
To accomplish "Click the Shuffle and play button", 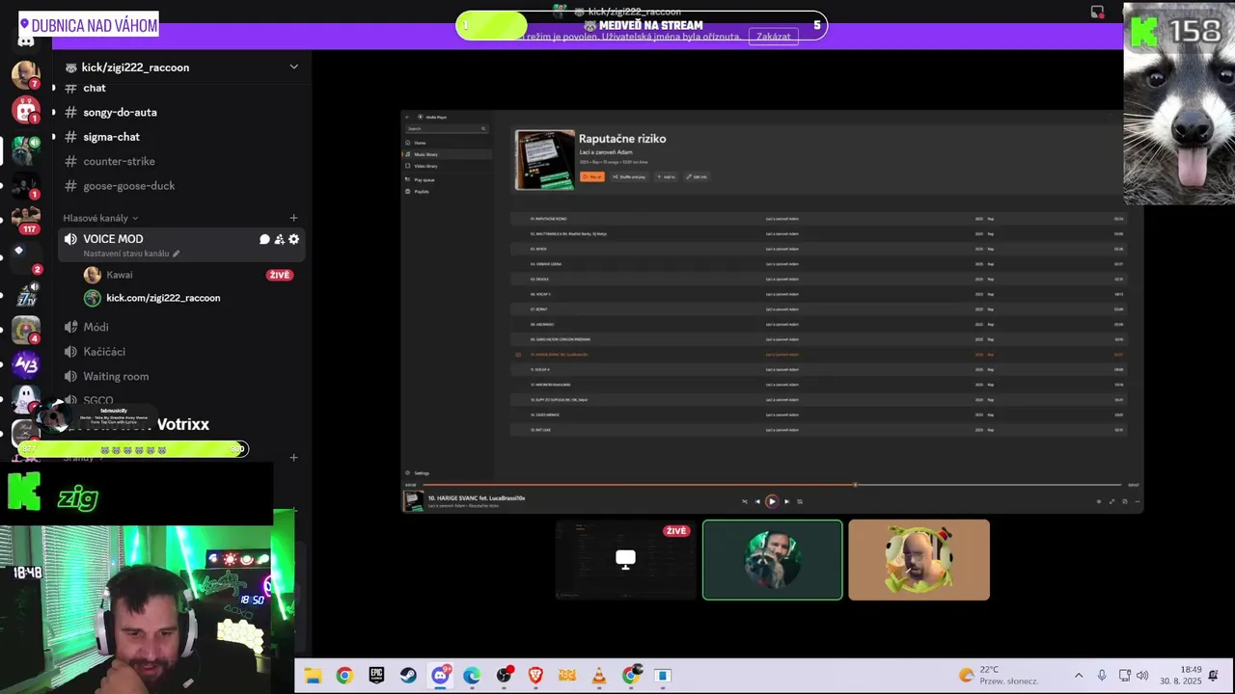I will click(630, 176).
